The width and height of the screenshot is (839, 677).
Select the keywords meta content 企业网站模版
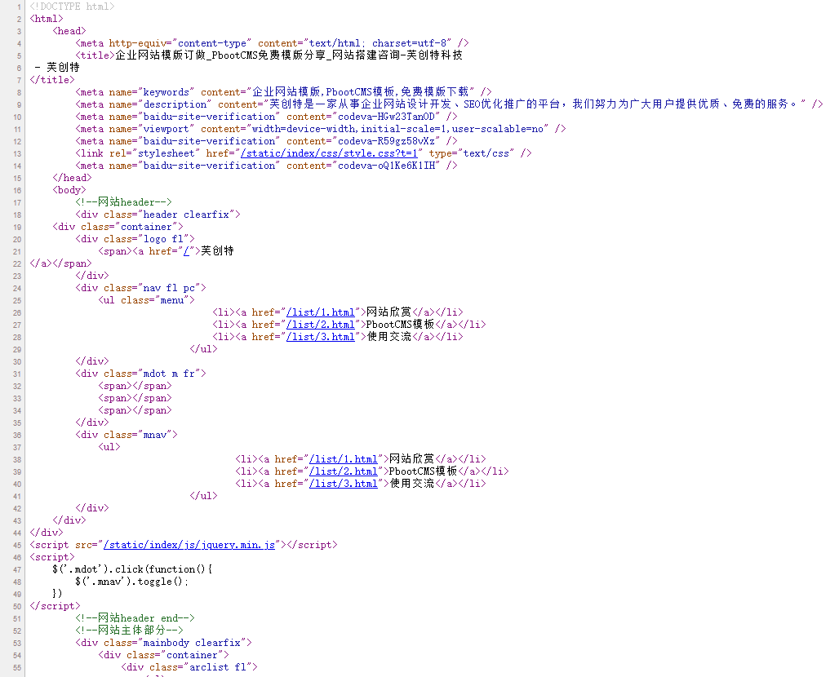(286, 92)
